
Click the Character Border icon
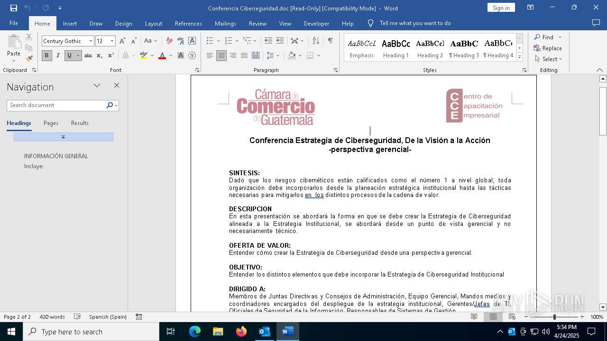point(192,41)
